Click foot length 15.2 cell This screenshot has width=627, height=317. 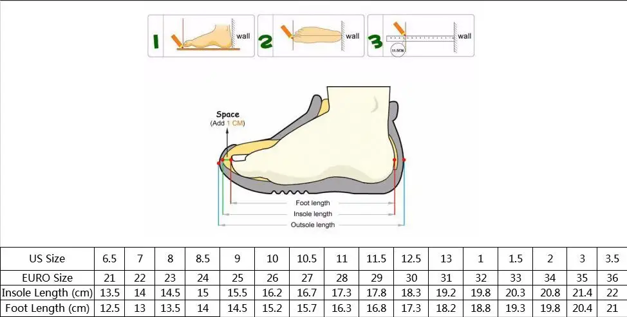coord(272,309)
